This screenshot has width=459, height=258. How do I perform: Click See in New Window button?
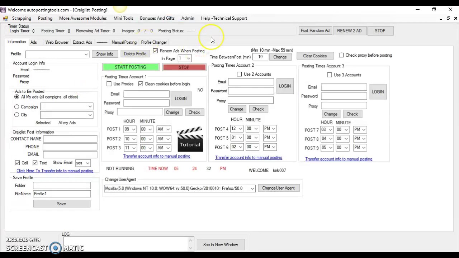tap(221, 245)
